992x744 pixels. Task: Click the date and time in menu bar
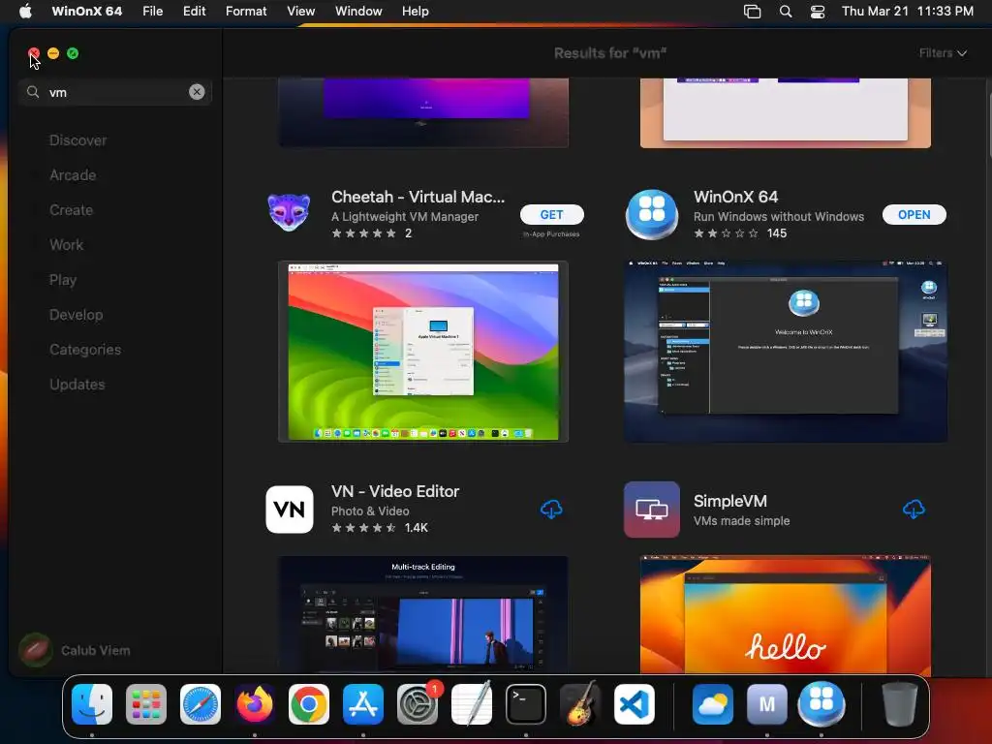(x=907, y=12)
